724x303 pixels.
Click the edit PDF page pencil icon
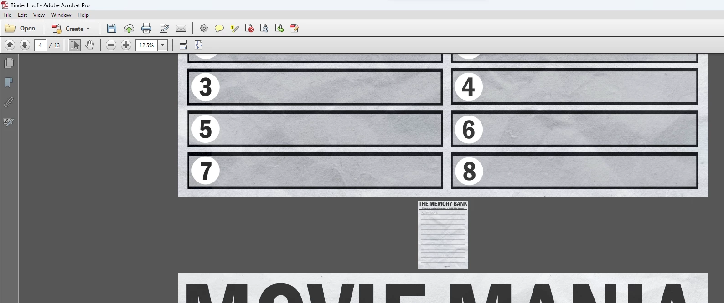pyautogui.click(x=295, y=28)
